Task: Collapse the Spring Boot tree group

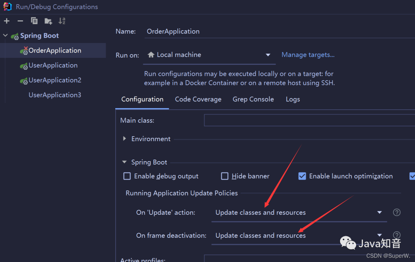Action: [5, 35]
